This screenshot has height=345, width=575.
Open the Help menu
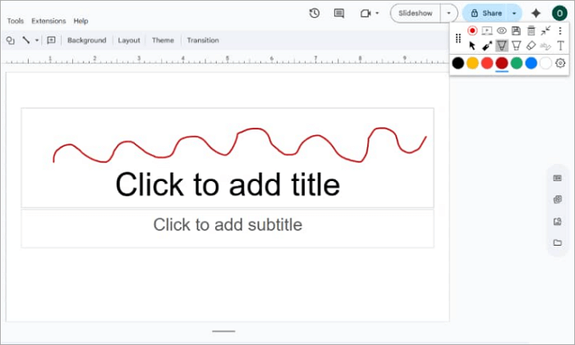click(80, 20)
